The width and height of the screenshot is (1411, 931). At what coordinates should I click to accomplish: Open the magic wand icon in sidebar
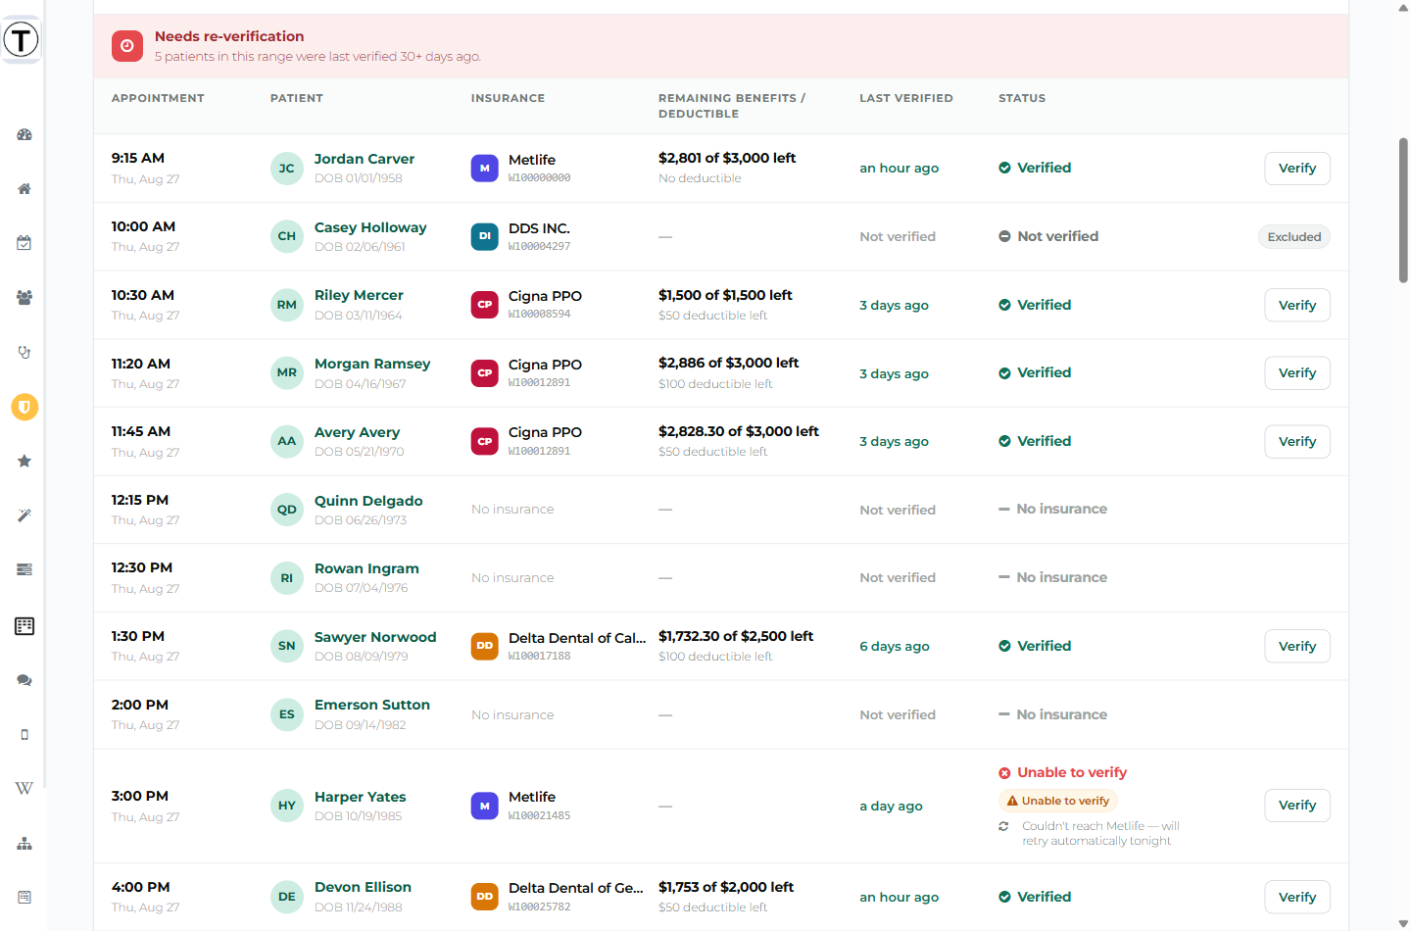pos(24,515)
